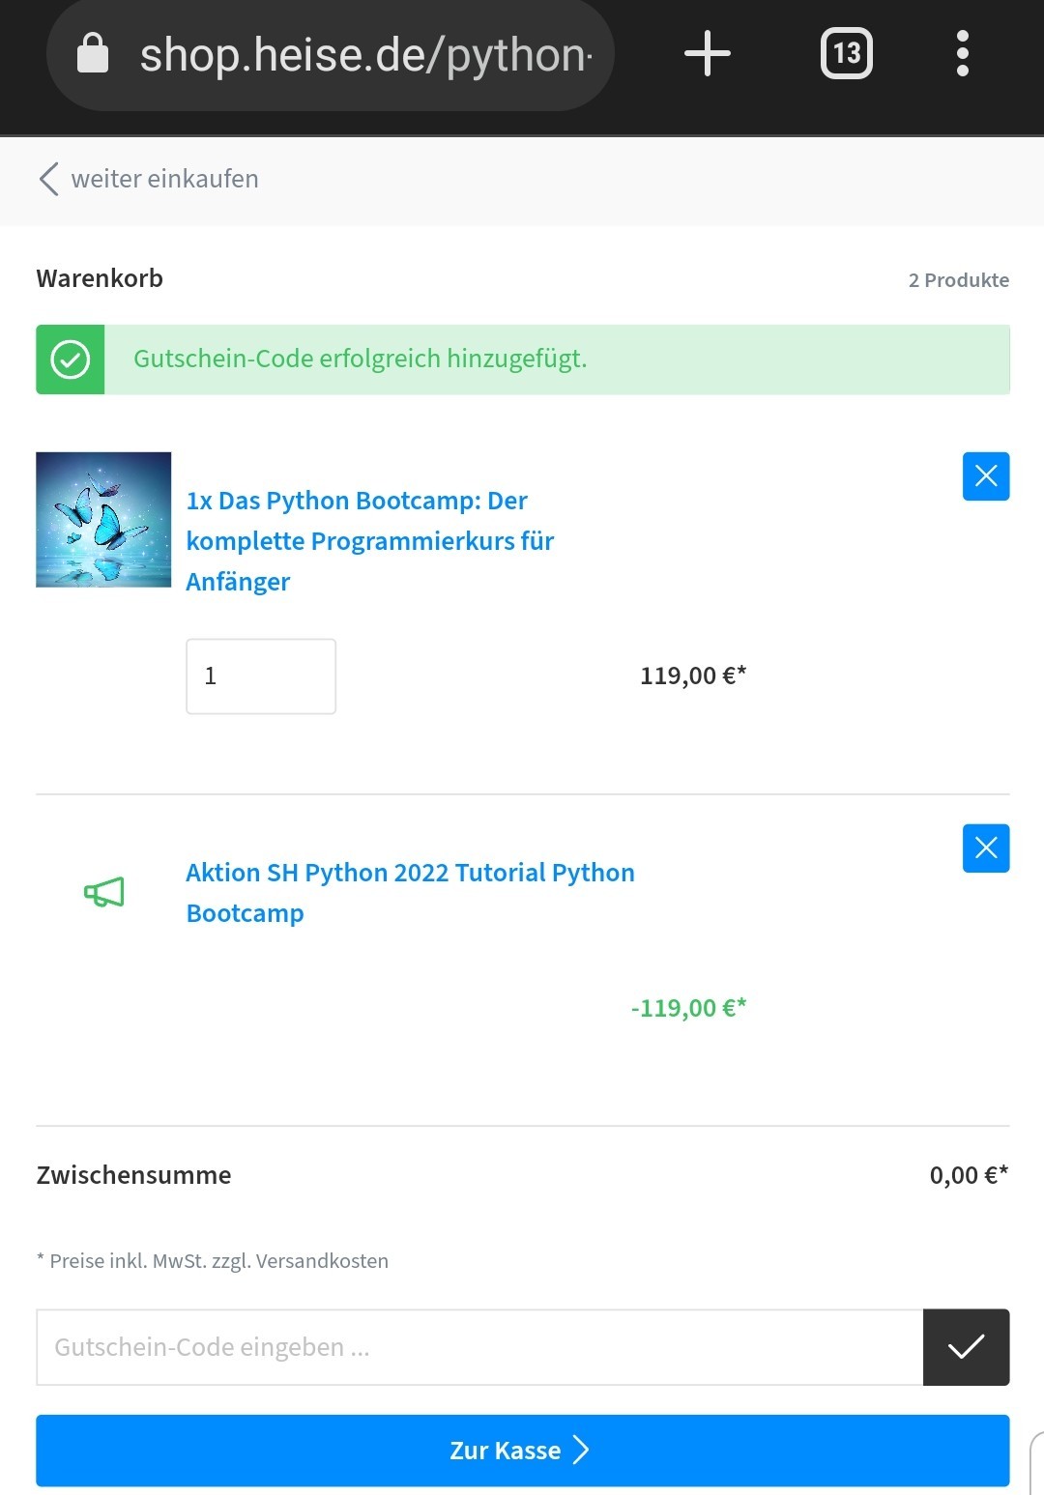Click the Zwischensumme label
1044x1495 pixels.
click(133, 1175)
